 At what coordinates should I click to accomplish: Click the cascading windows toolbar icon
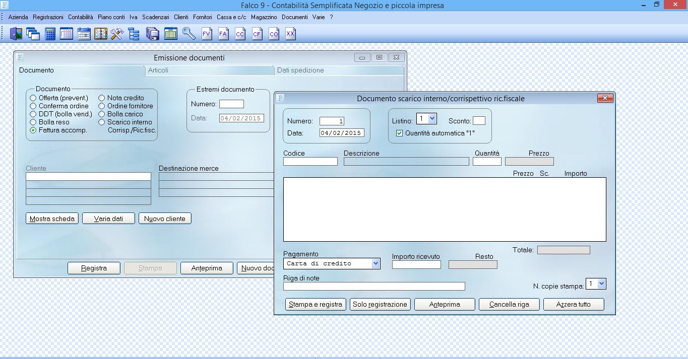(x=33, y=34)
